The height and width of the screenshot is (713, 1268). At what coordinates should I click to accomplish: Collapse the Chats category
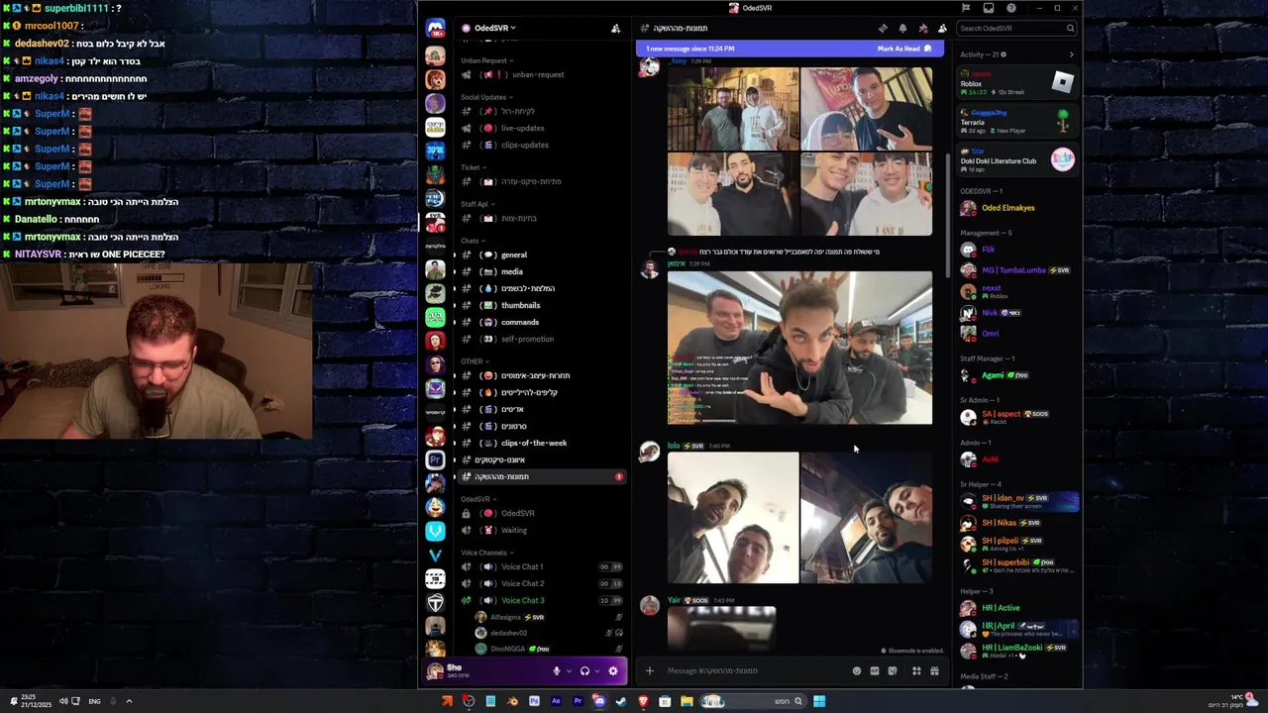(x=472, y=241)
